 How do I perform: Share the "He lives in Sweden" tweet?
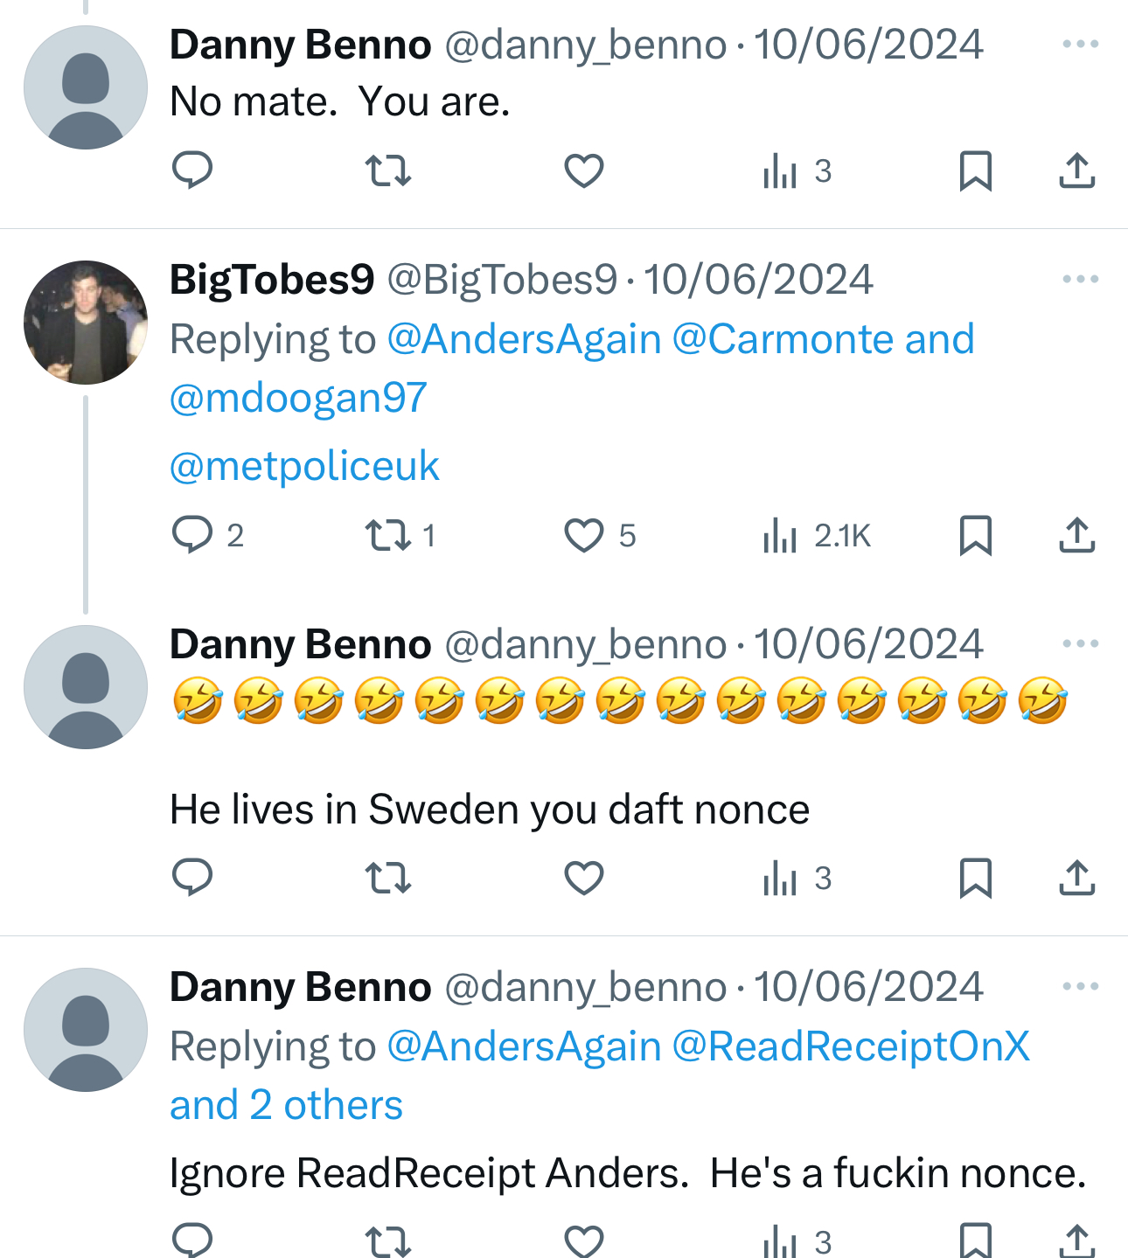tap(1076, 878)
